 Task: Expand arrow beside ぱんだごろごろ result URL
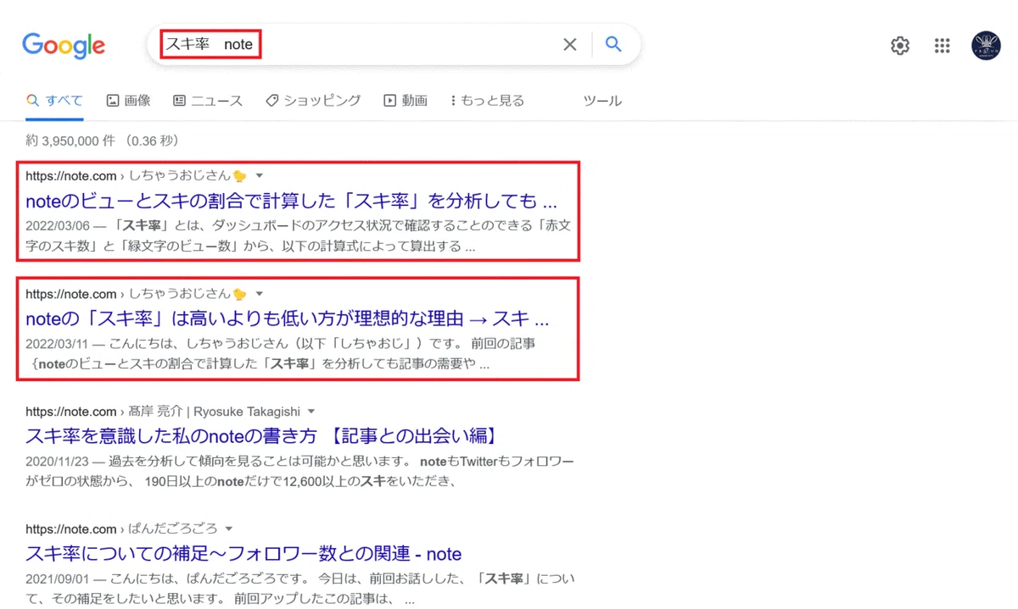[229, 529]
